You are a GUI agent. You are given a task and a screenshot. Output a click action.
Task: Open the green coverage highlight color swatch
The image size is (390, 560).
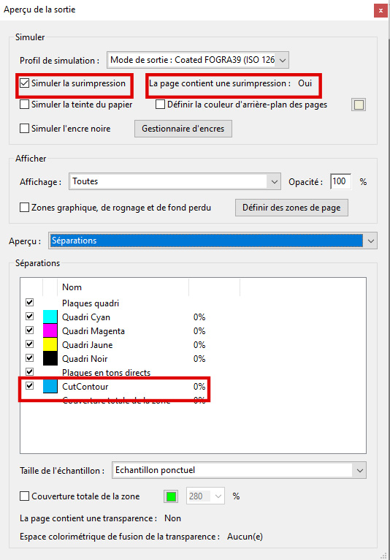172,496
